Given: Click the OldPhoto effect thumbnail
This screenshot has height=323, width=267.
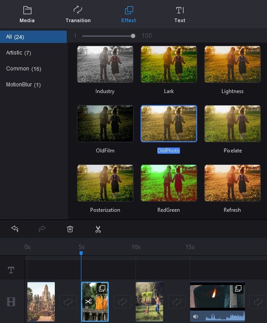Looking at the screenshot, I should pos(169,124).
